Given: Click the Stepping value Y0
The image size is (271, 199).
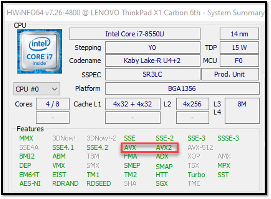Looking at the screenshot, I should click(153, 48).
